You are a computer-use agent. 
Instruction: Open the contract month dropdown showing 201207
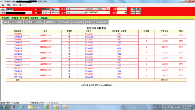pos(92,9)
